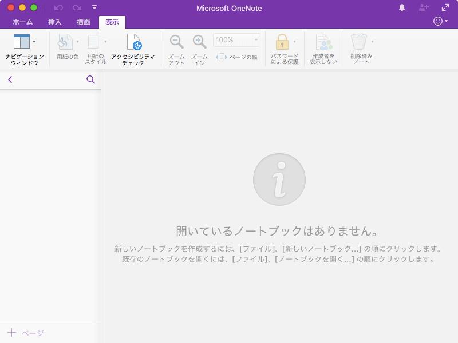
Task: Switch to the 描画 tab
Action: click(83, 22)
